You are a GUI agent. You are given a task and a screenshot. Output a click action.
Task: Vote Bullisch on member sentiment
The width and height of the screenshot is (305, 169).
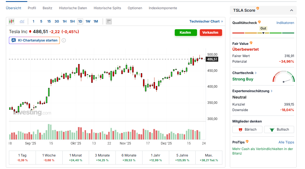click(x=279, y=129)
